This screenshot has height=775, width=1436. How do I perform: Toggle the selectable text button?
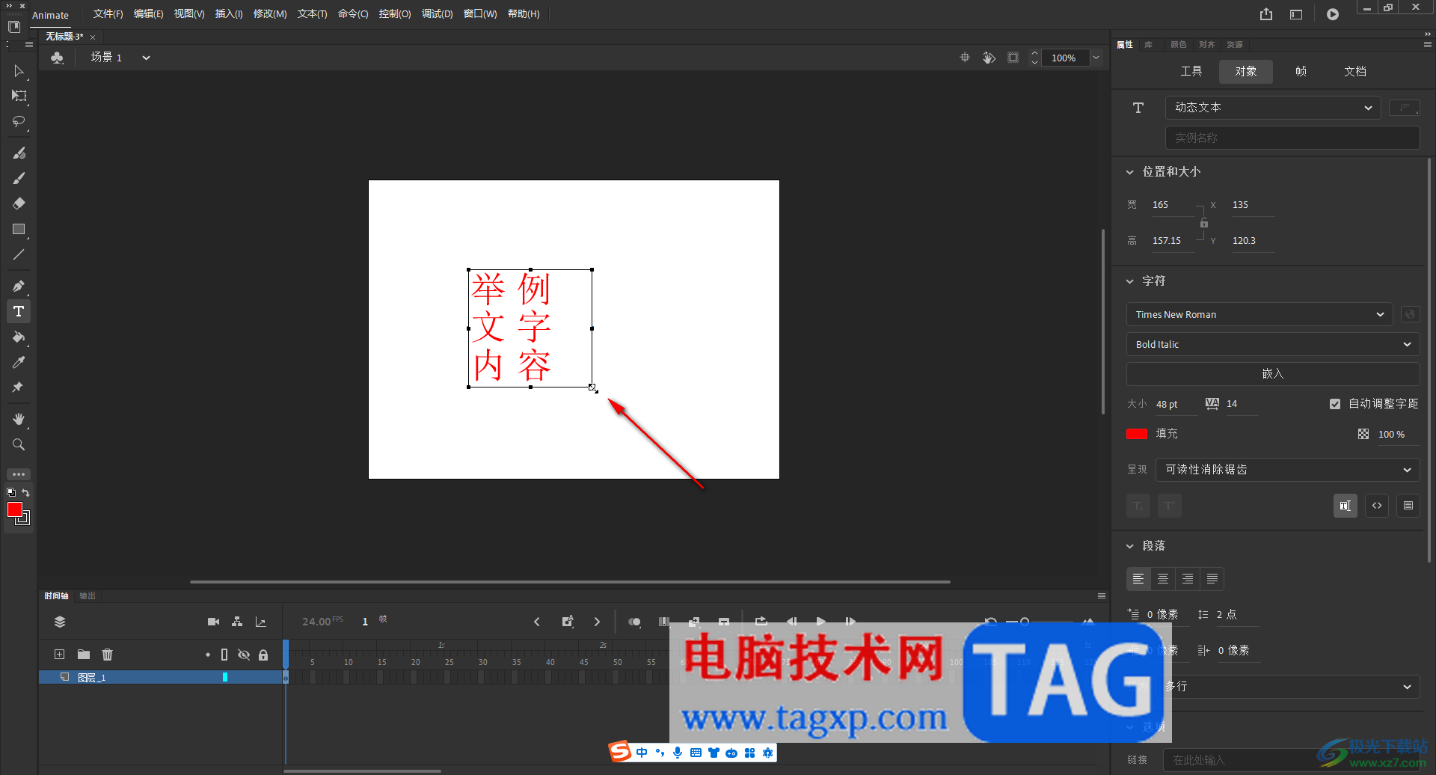[x=1346, y=506]
